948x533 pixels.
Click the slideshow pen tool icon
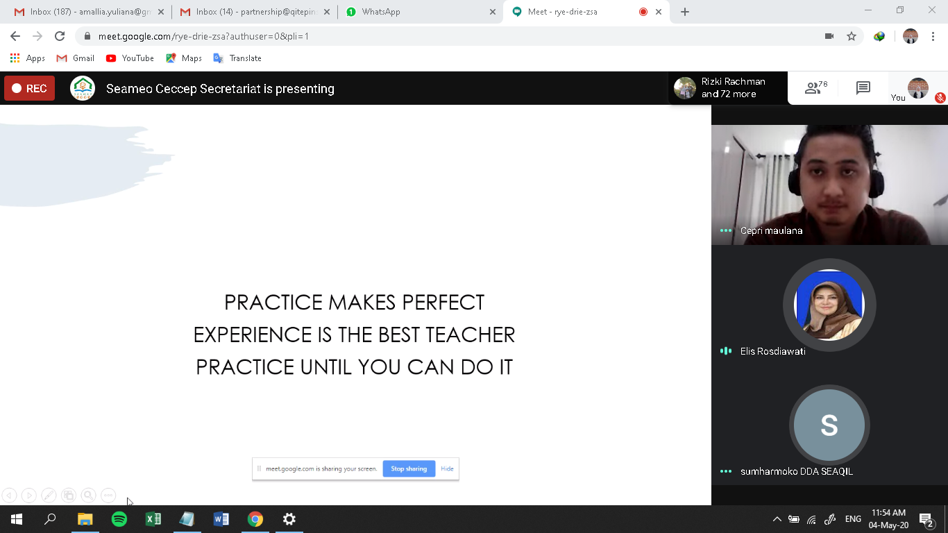tap(49, 495)
